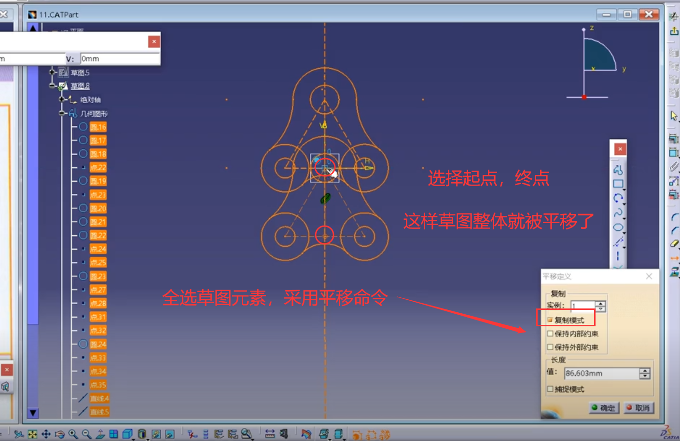Viewport: 680px width, 441px height.
Task: Select the Ellipse sketch tool
Action: 618,227
